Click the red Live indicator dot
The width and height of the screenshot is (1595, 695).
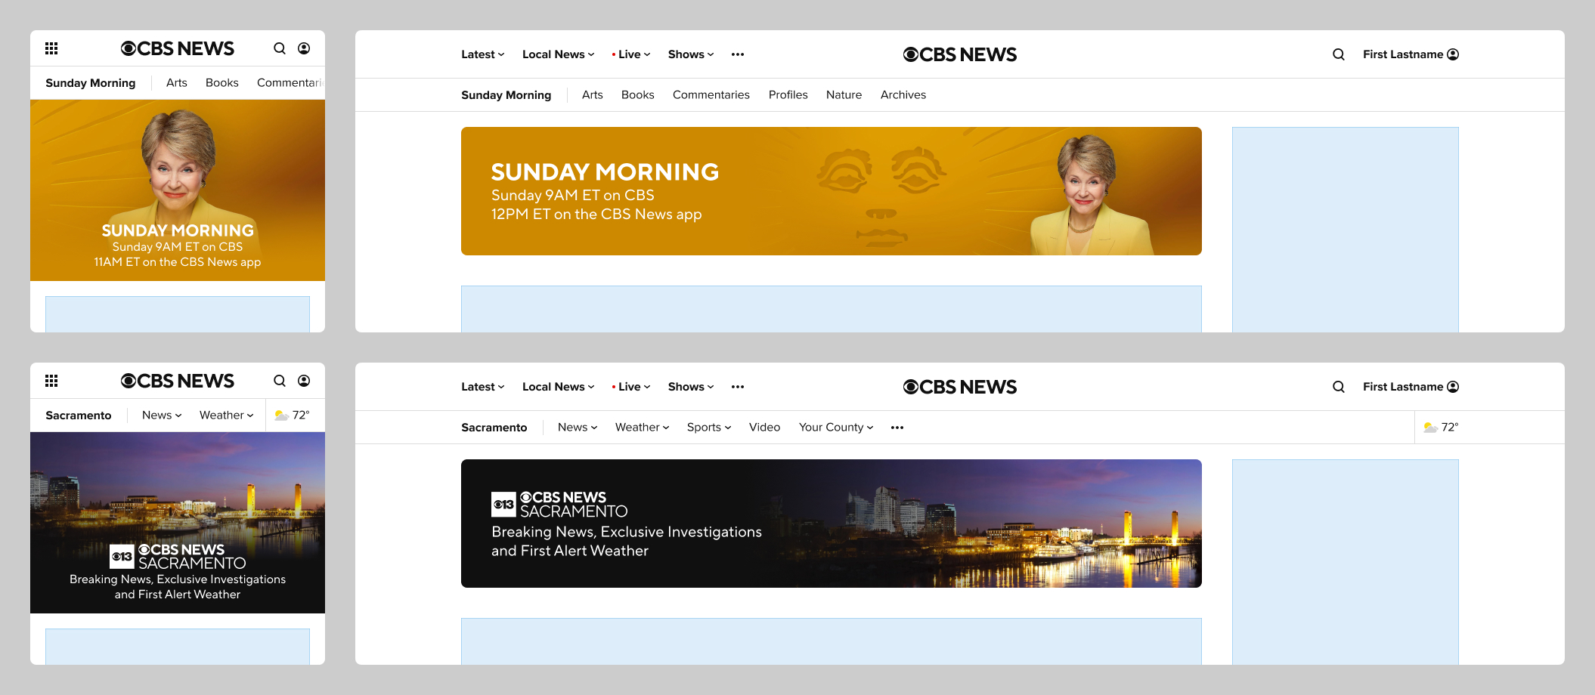pyautogui.click(x=613, y=54)
